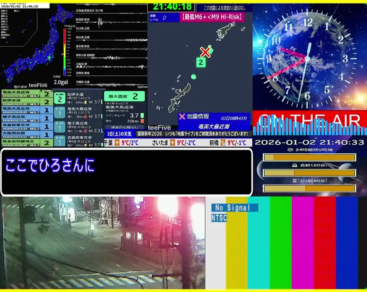Click the intensity 1 badge beside 奄美大島近海 2:32ごろ
The width and height of the screenshot is (367, 292).
point(60,113)
